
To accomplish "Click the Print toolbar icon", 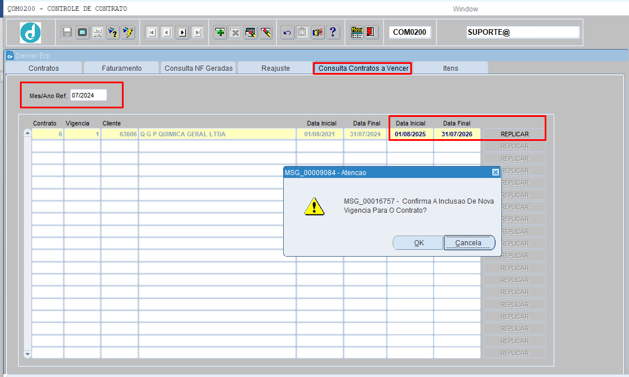I will (x=97, y=33).
